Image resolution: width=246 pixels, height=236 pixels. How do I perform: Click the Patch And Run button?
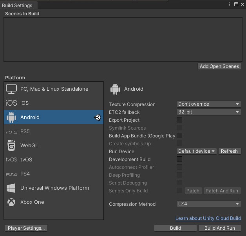point(222,191)
